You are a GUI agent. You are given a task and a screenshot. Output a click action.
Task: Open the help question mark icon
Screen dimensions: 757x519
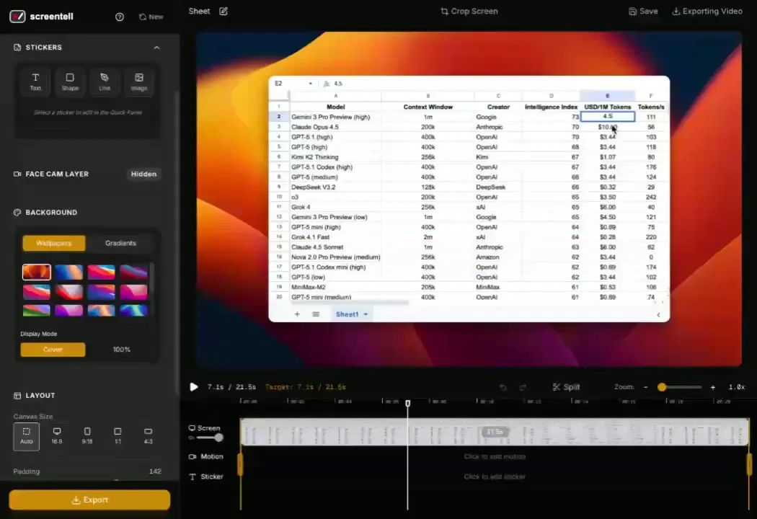(x=120, y=17)
